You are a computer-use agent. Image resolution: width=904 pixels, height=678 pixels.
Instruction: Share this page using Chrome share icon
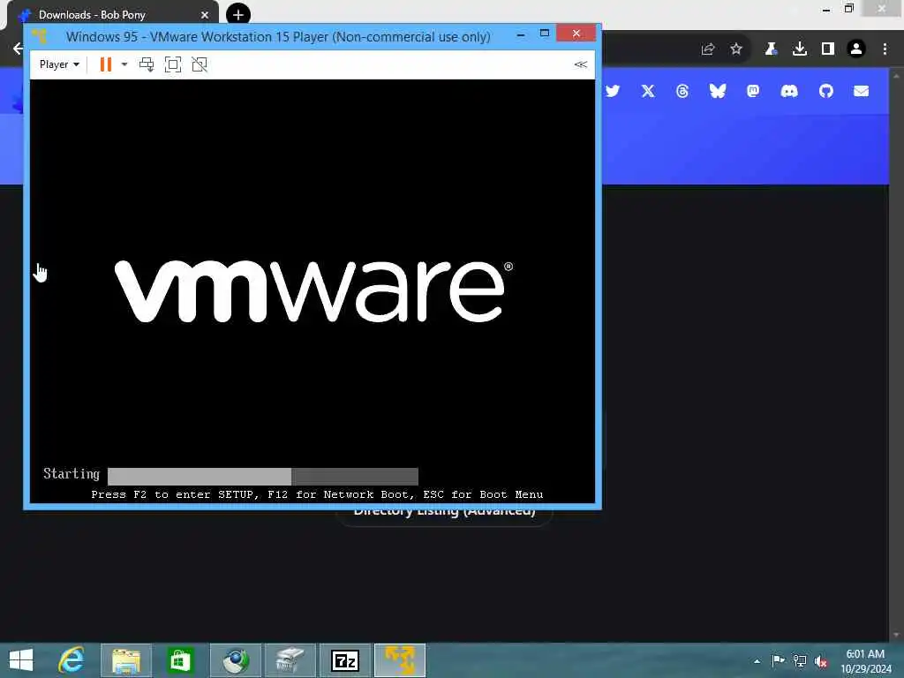point(708,49)
